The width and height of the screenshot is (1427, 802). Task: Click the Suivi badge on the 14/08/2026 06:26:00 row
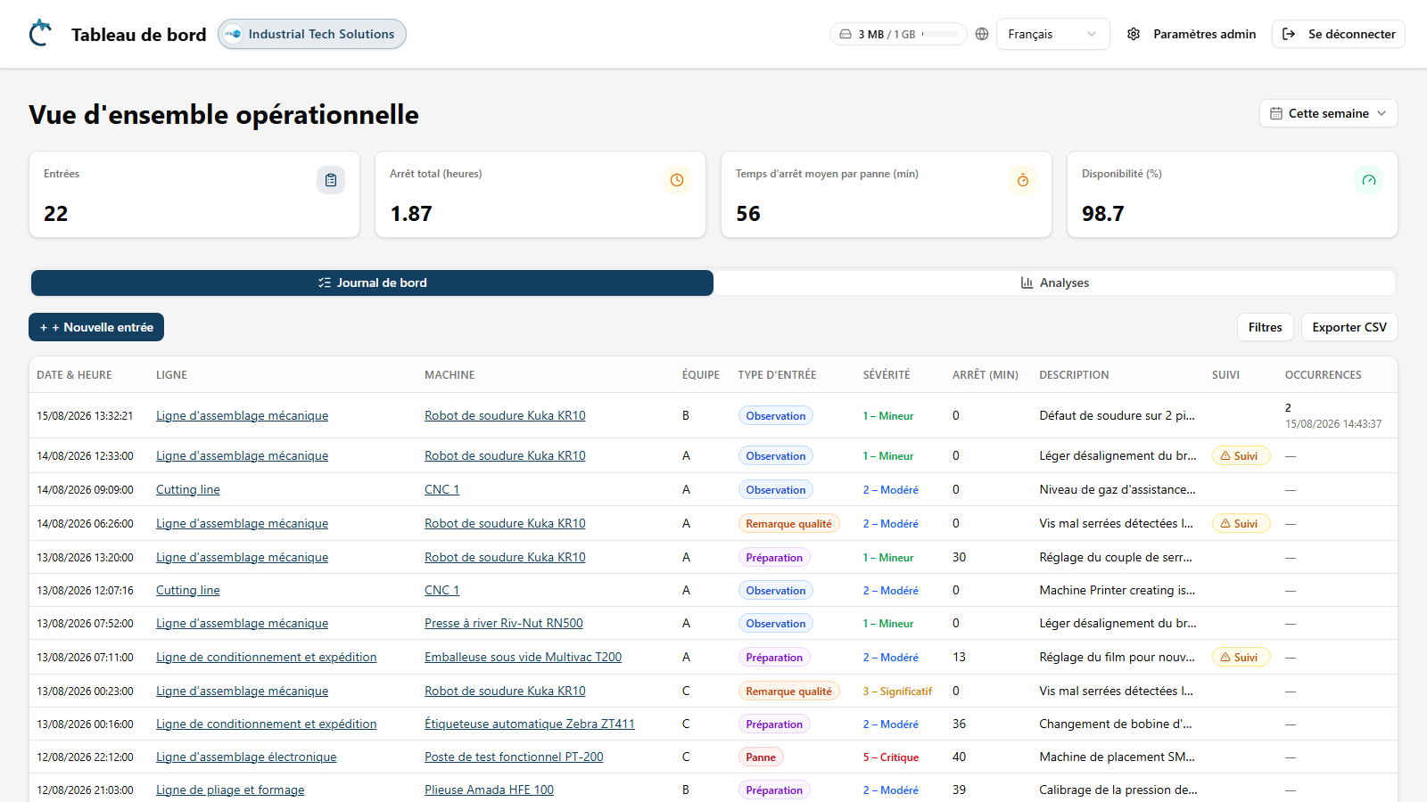[x=1241, y=523]
